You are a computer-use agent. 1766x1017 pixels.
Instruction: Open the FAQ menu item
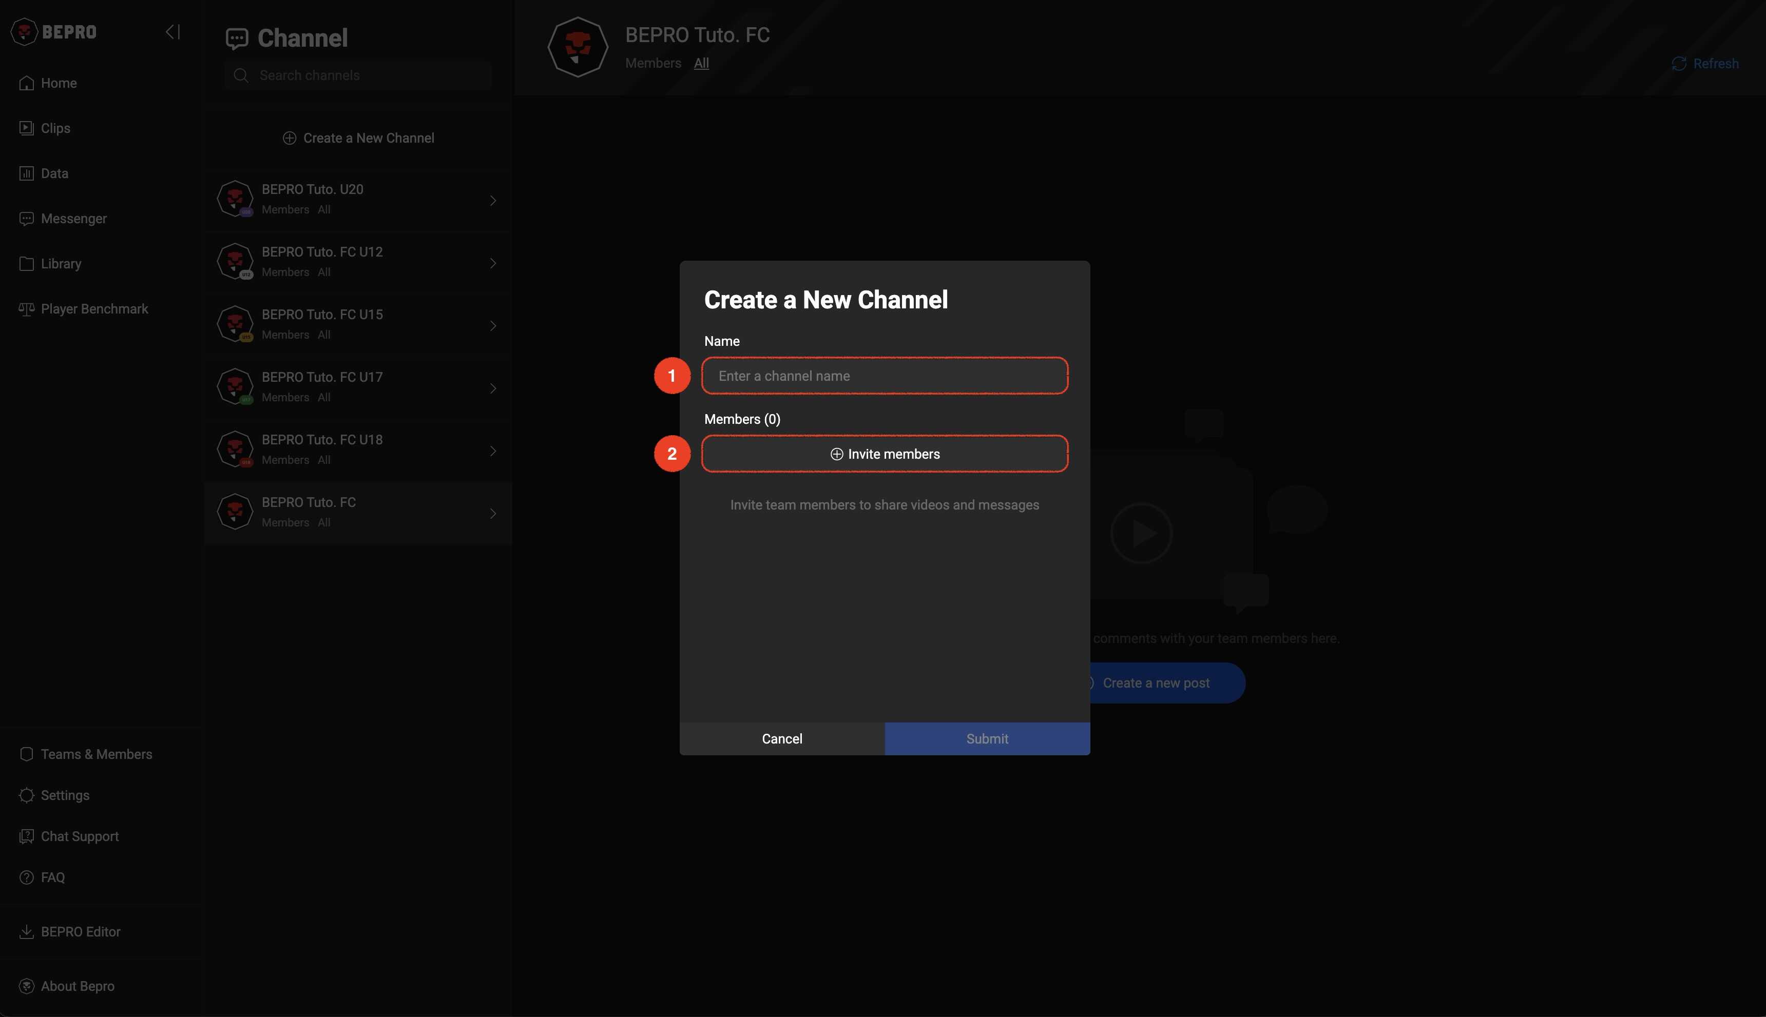click(x=52, y=878)
